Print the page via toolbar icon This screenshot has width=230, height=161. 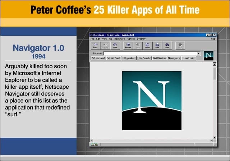[157, 45]
